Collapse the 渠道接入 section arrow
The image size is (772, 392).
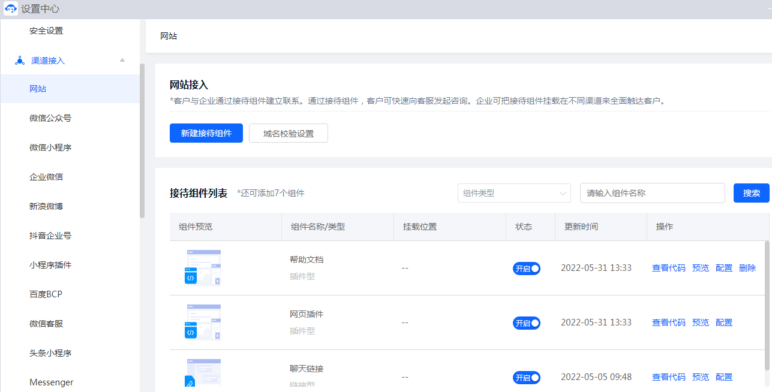[122, 60]
